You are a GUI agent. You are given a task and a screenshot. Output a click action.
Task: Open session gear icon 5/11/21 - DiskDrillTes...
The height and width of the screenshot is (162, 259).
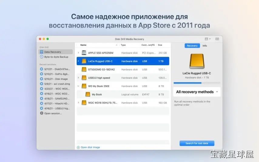click(42, 69)
